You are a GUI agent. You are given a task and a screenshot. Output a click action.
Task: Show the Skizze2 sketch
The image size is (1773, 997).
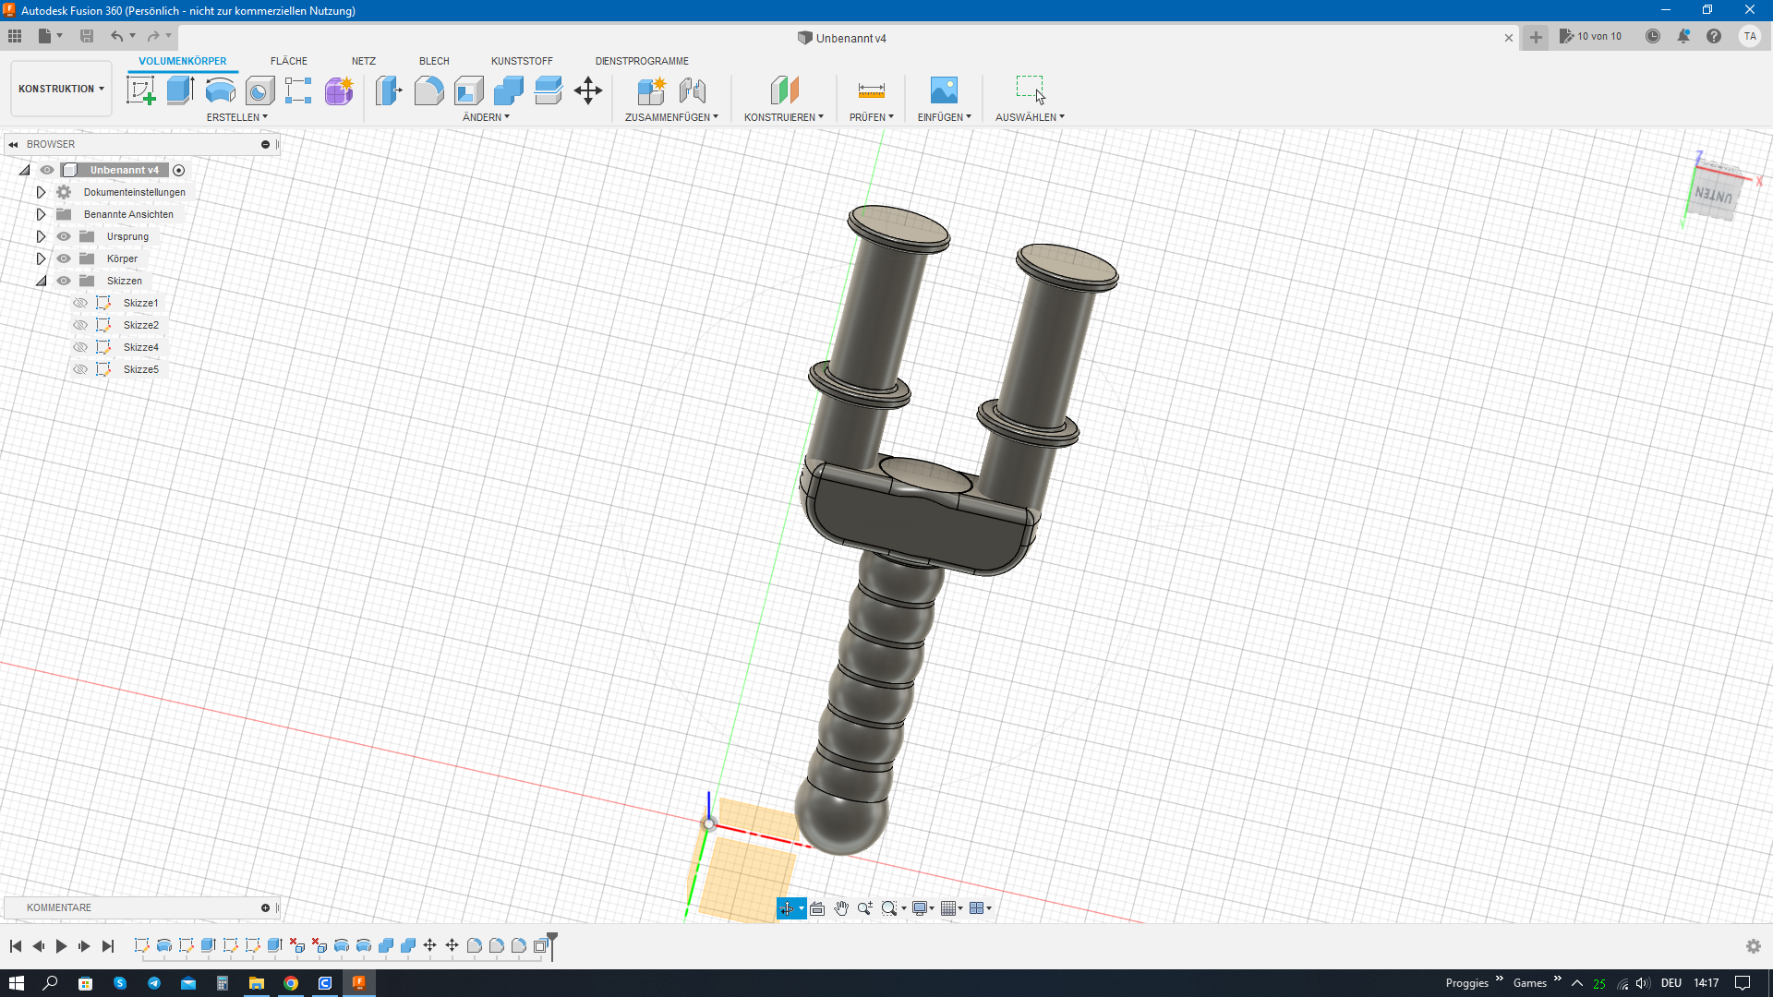pyautogui.click(x=80, y=325)
